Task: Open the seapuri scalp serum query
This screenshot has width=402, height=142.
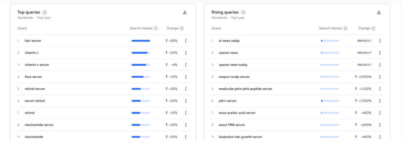Action: pyautogui.click(x=234, y=77)
